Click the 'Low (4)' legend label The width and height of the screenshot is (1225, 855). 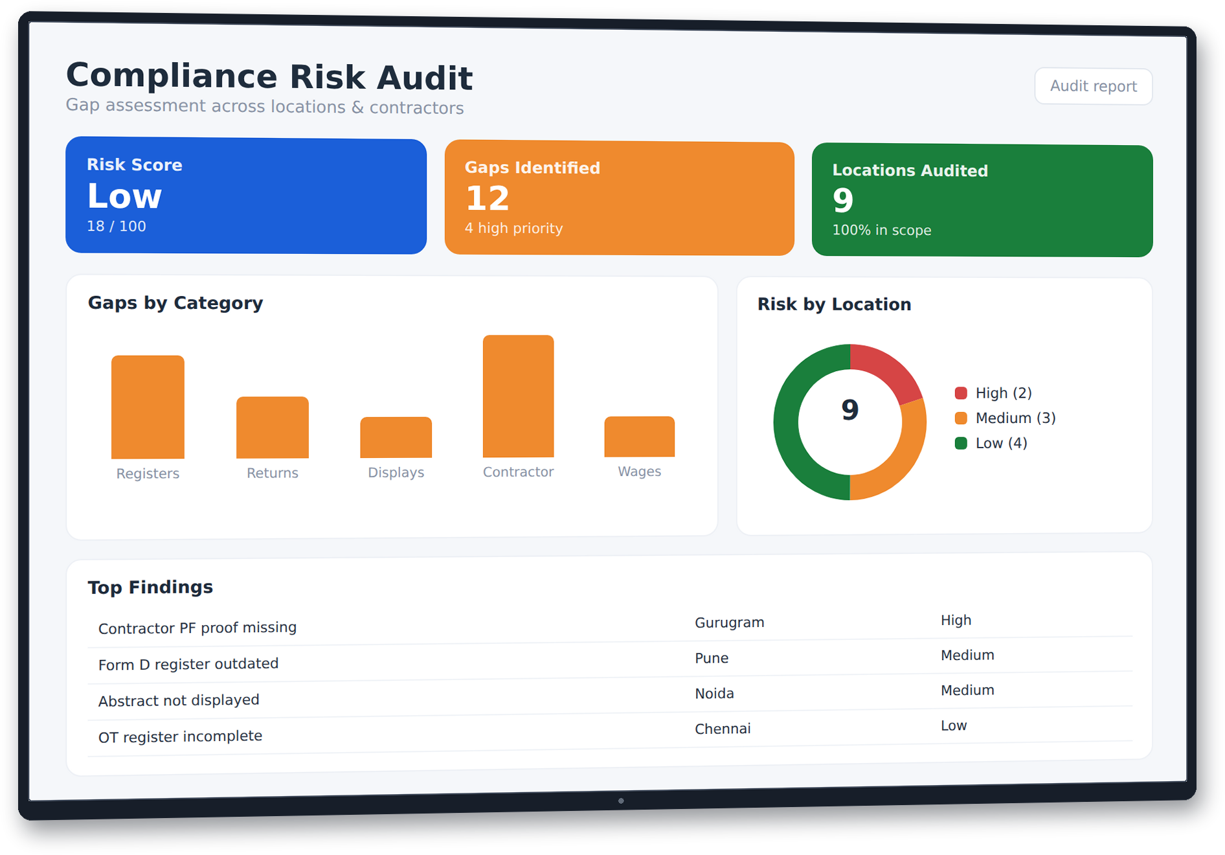[x=1001, y=443]
